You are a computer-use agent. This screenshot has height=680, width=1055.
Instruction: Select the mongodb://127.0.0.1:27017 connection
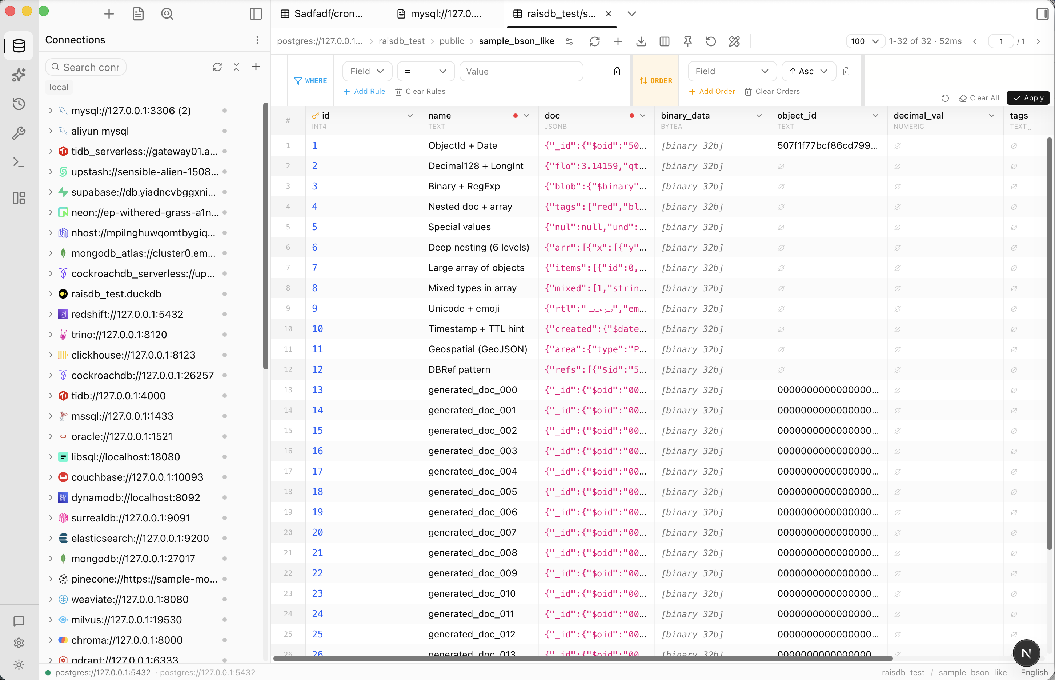(x=133, y=558)
